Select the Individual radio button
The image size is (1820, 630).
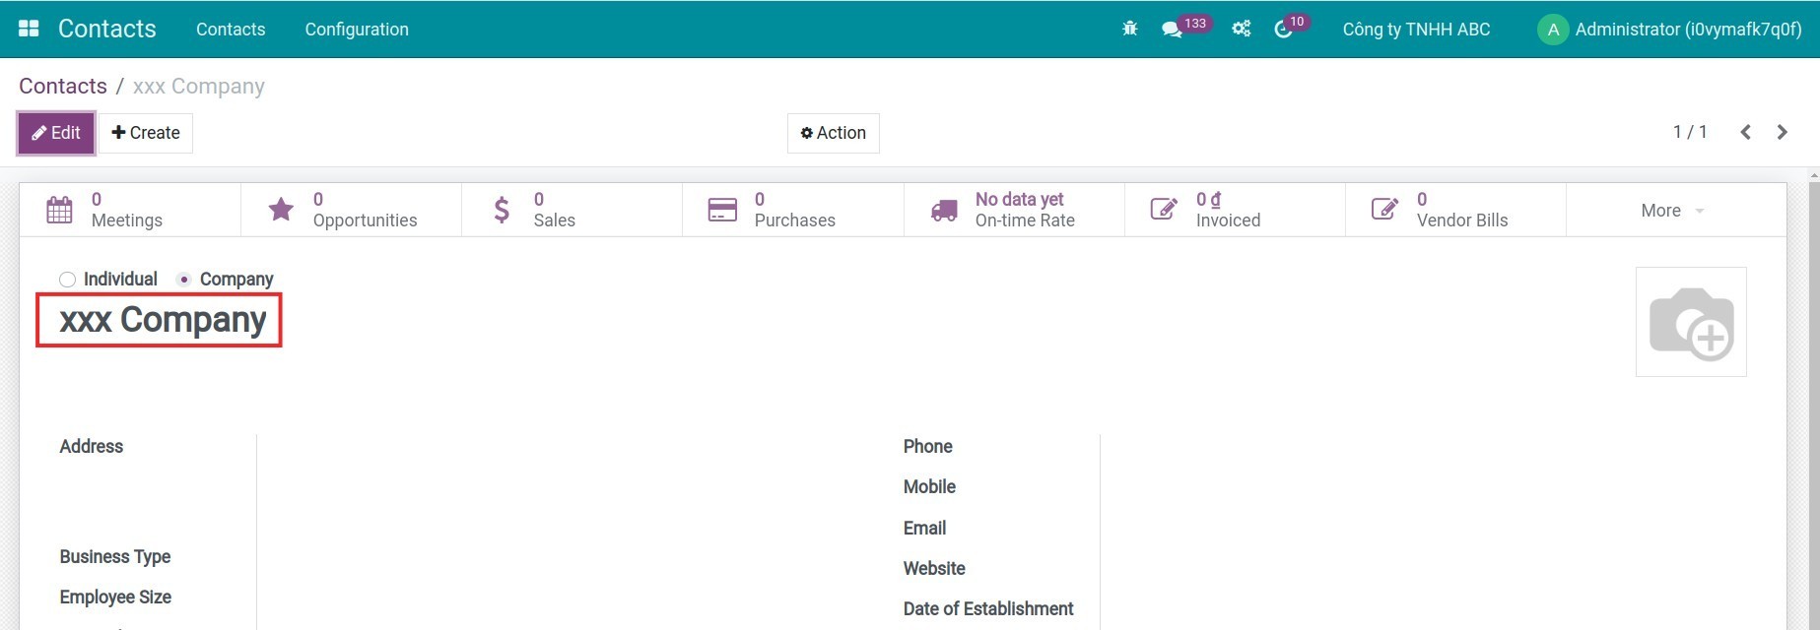pyautogui.click(x=67, y=280)
